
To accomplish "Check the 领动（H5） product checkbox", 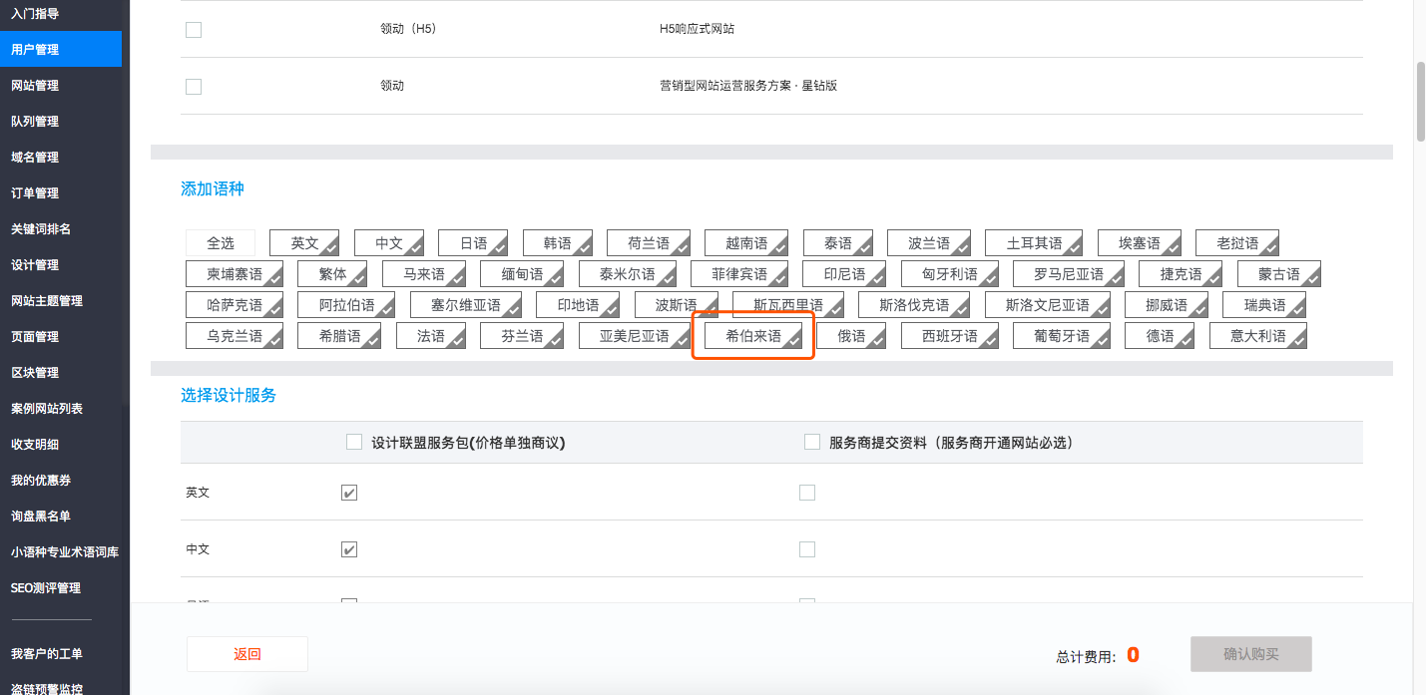I will [x=194, y=30].
